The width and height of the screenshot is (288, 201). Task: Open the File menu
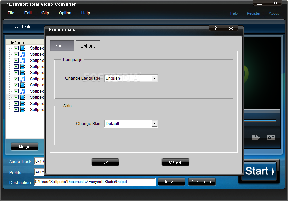11,13
